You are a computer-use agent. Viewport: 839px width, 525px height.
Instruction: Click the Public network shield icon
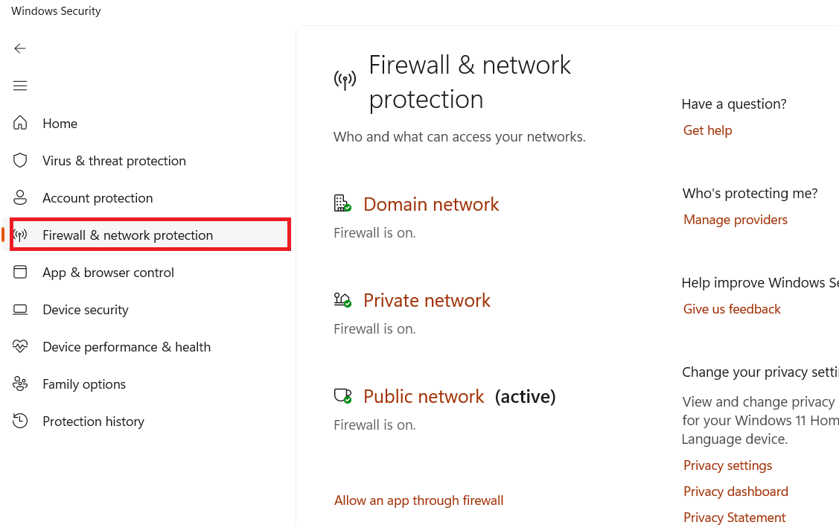(x=342, y=396)
